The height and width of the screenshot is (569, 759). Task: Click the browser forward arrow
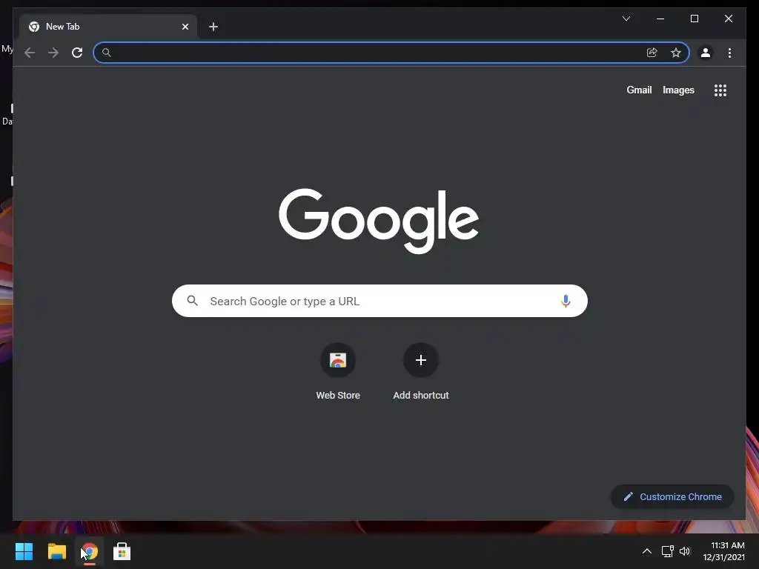[53, 53]
